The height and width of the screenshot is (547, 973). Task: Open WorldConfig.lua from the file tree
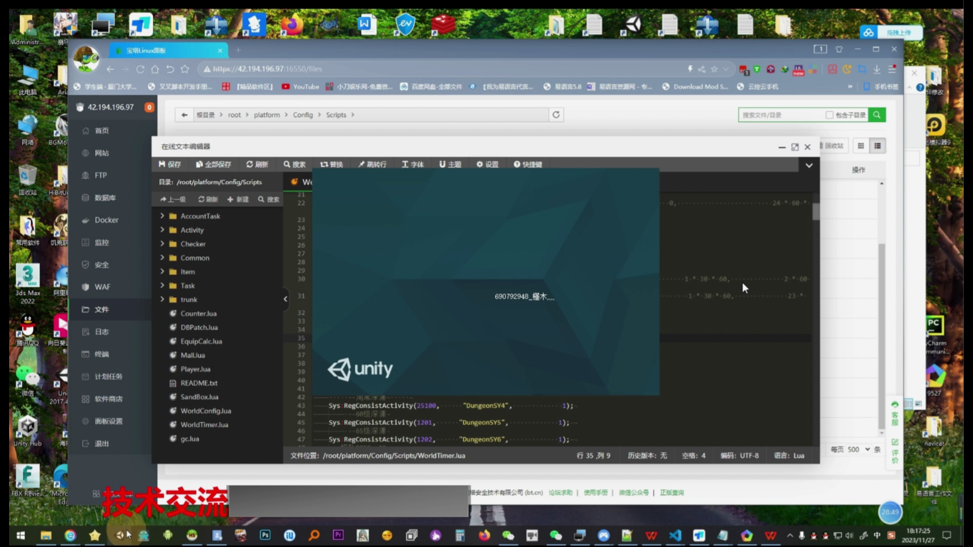pos(205,411)
